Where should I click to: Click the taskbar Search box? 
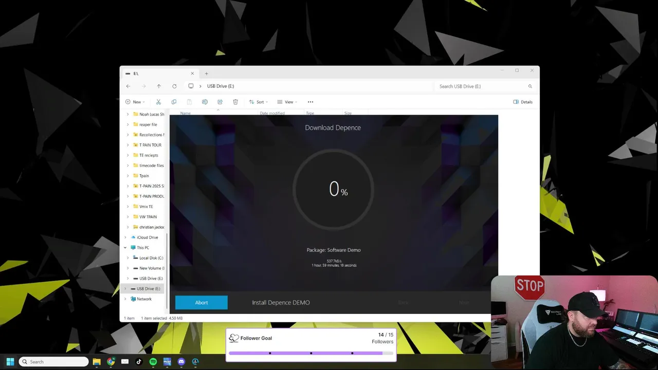click(x=54, y=362)
